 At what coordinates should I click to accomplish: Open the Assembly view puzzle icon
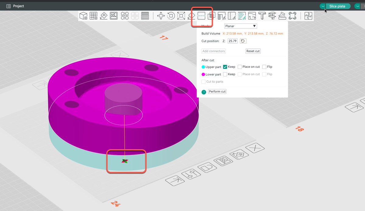point(308,16)
